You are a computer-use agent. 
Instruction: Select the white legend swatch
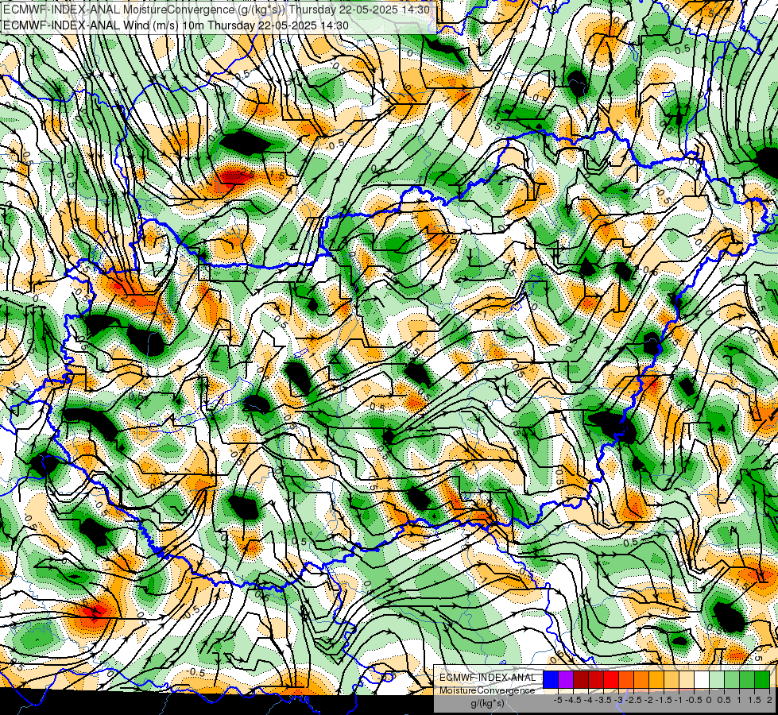pyautogui.click(x=702, y=679)
